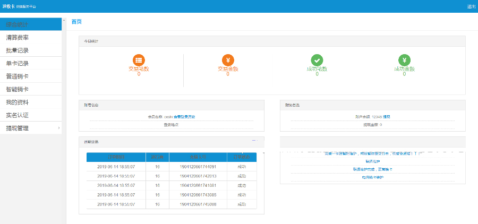478x224 pixels.
Task: Open 实名认证 in the sidebar
Action: click(x=18, y=115)
